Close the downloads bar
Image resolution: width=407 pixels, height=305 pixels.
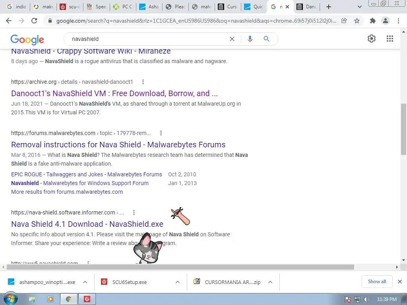[x=400, y=282]
